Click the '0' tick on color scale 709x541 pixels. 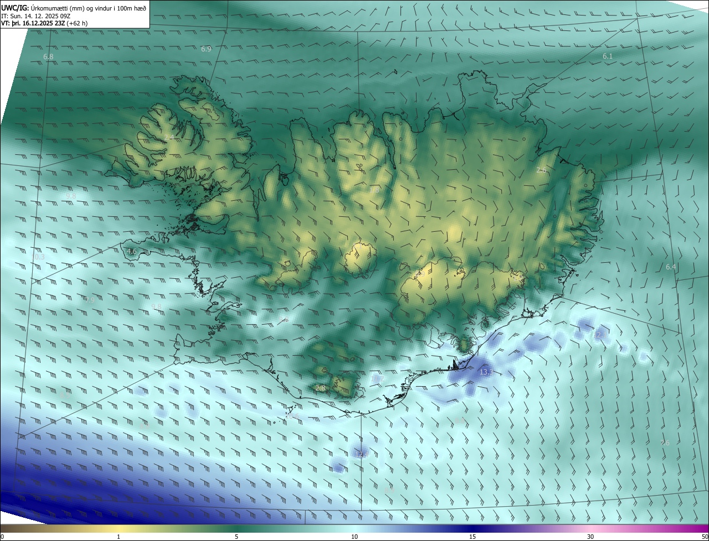[x=2, y=537]
